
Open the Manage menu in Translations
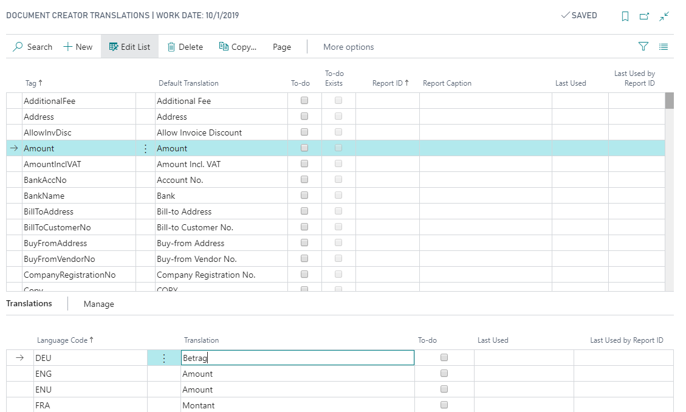pos(99,304)
